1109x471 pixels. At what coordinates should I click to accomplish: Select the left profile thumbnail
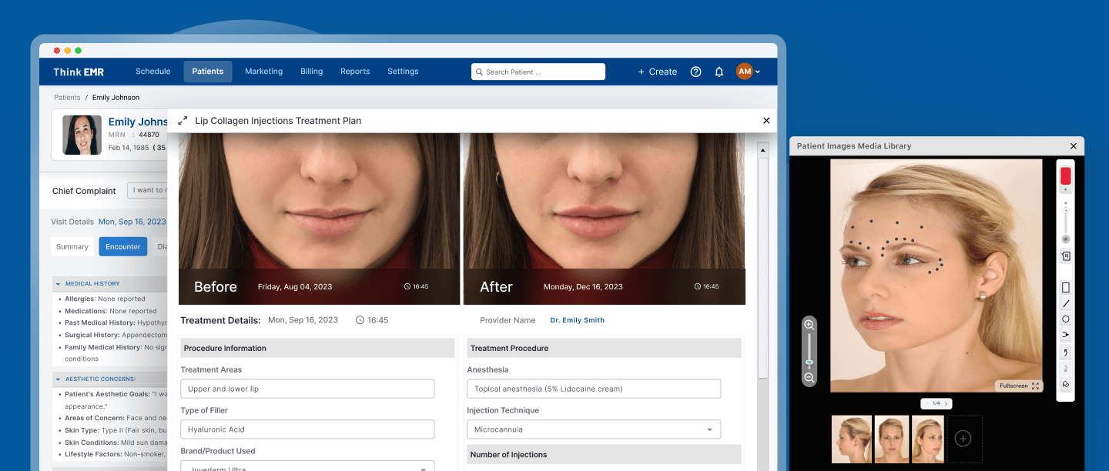(x=852, y=439)
